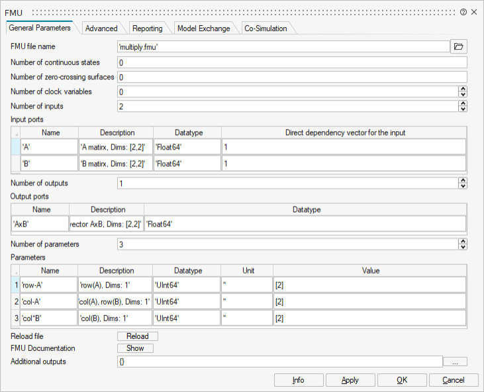Viewport: 484px width, 392px height.
Task: Click the Apply button
Action: tap(350, 380)
